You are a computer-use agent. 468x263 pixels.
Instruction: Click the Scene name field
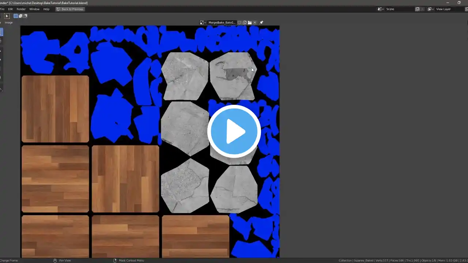[400, 9]
